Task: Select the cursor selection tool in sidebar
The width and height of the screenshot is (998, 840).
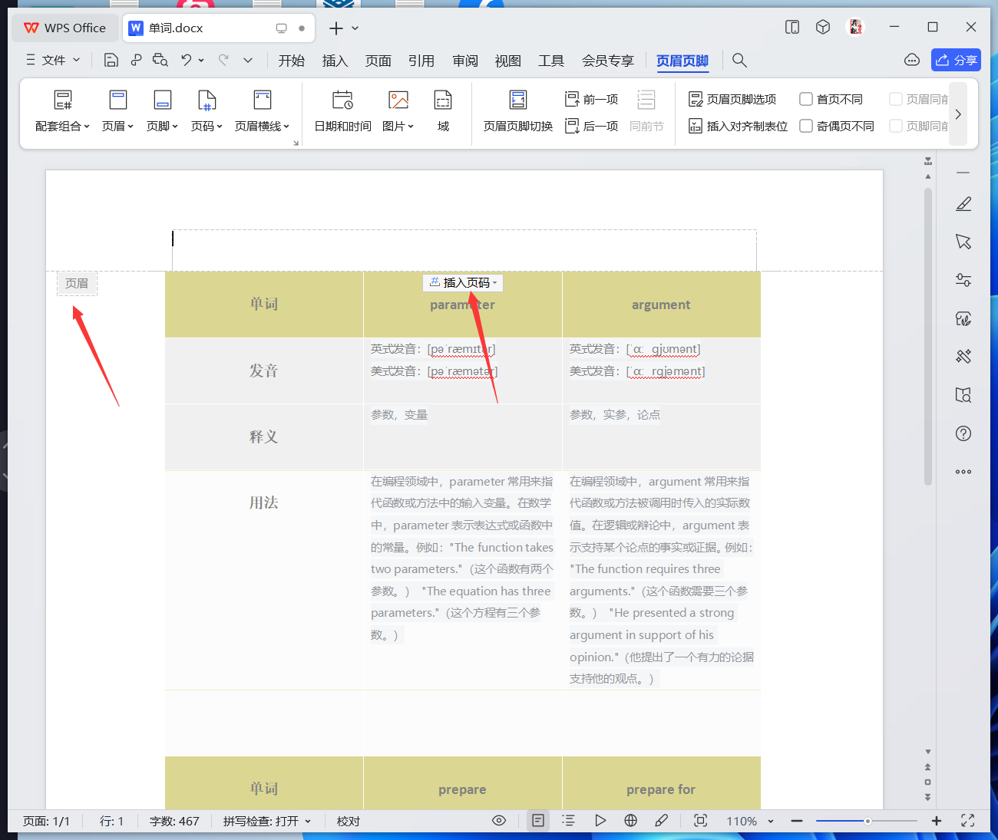Action: point(963,242)
